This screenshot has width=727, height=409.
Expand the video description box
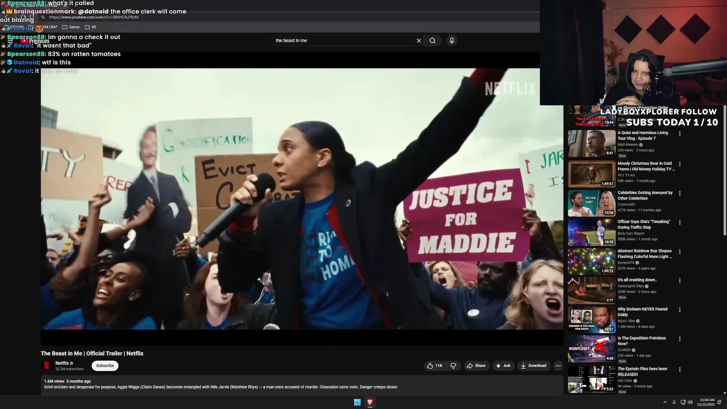pos(302,384)
